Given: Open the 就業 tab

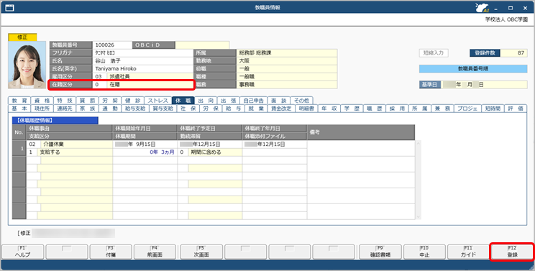Looking at the screenshot, I should 256,109.
